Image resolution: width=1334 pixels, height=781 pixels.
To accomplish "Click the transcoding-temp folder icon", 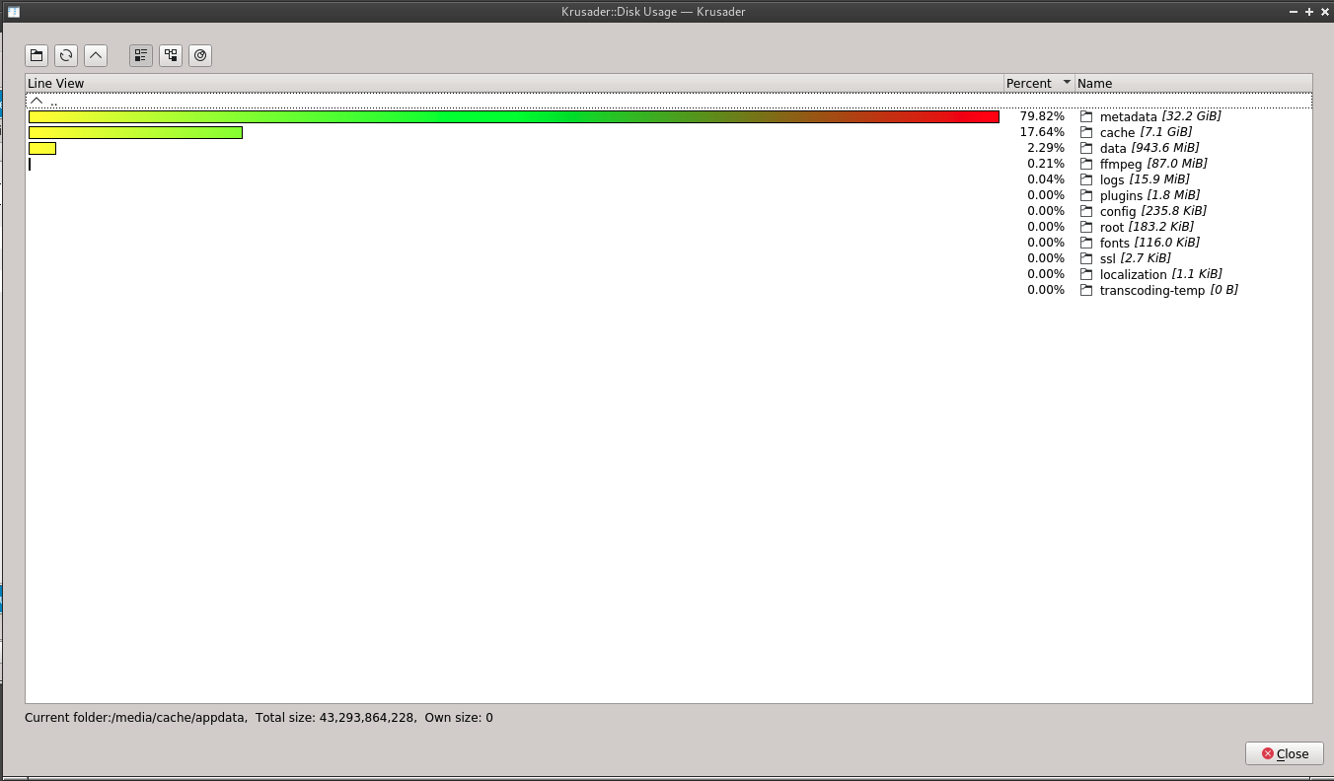I will pos(1086,290).
